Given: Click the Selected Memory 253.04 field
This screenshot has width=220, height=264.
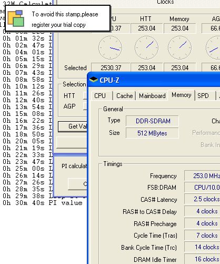Looking at the screenshot, I should pos(180,68).
